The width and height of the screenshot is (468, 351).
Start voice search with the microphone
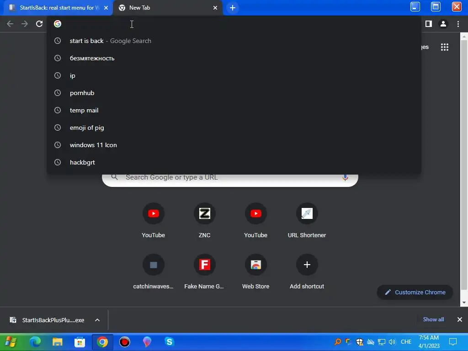click(345, 177)
